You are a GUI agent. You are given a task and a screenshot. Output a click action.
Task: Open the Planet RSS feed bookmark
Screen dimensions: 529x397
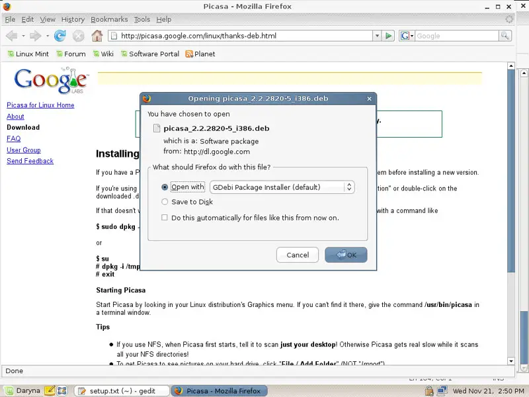200,54
